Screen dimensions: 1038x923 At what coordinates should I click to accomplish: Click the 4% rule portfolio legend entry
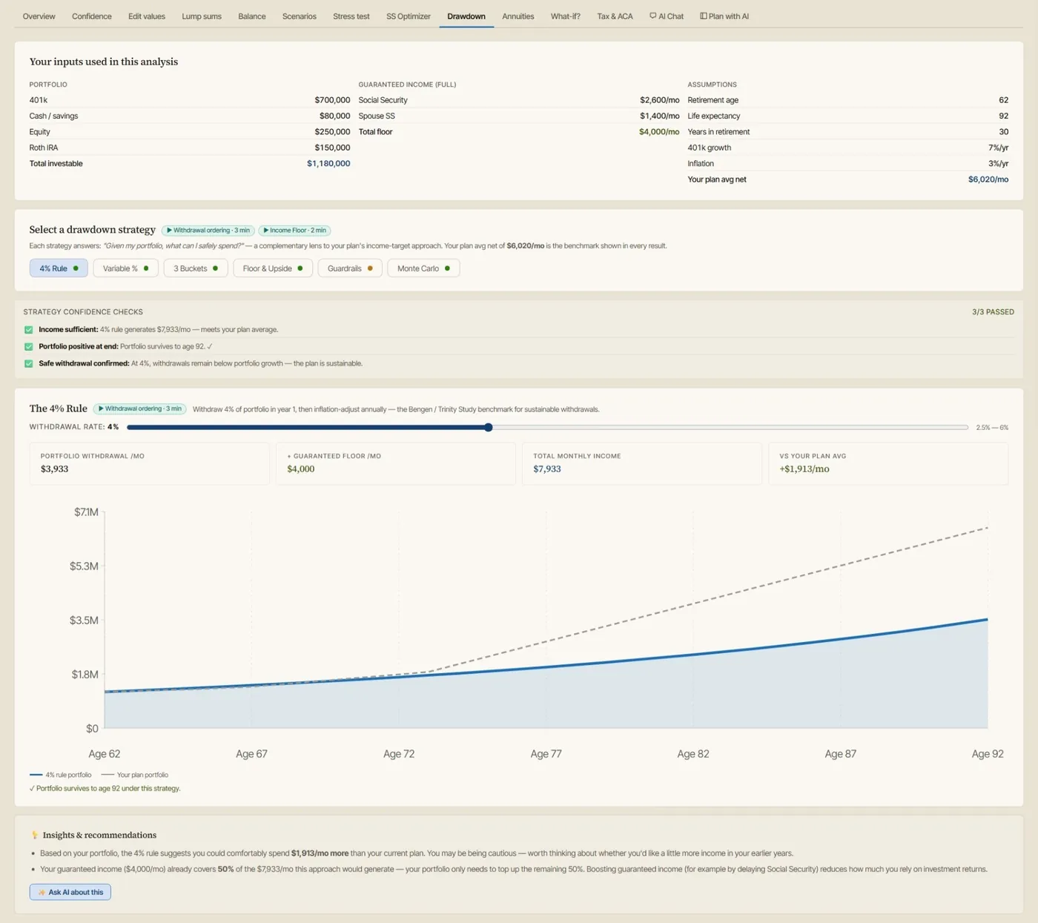(x=61, y=775)
